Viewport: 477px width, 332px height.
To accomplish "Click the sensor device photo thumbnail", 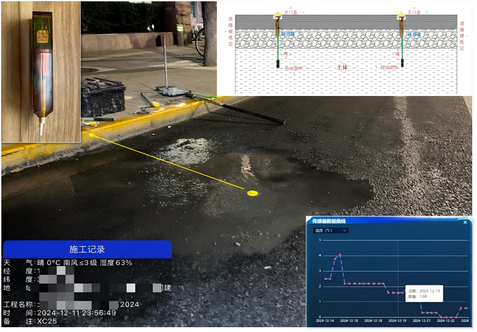I will 41,72.
